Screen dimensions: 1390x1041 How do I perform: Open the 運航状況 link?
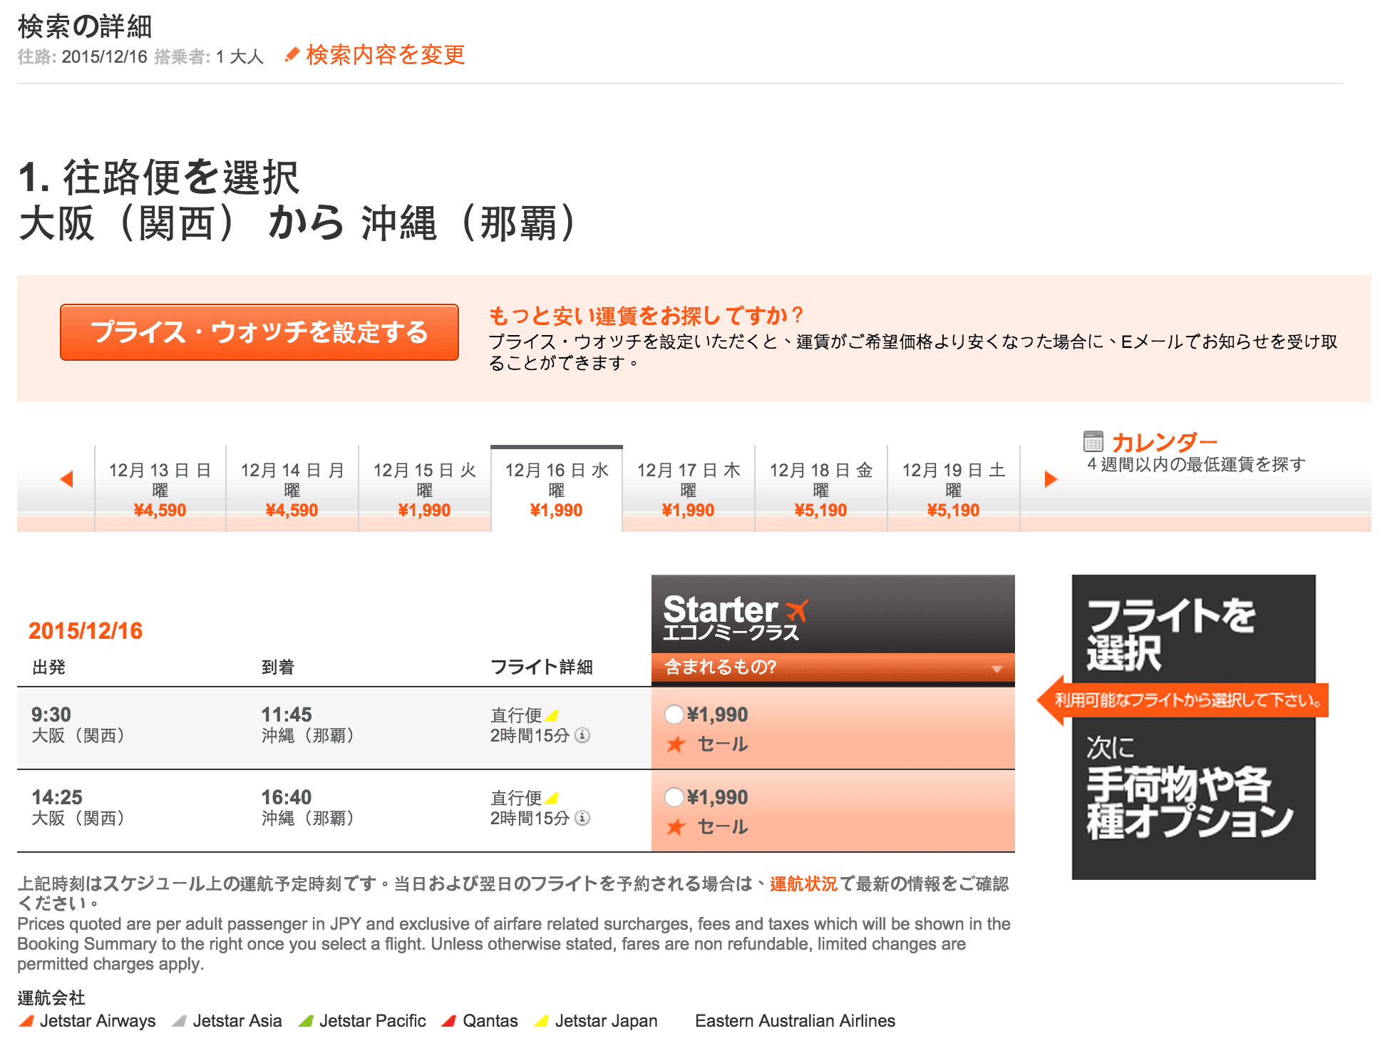coord(803,884)
